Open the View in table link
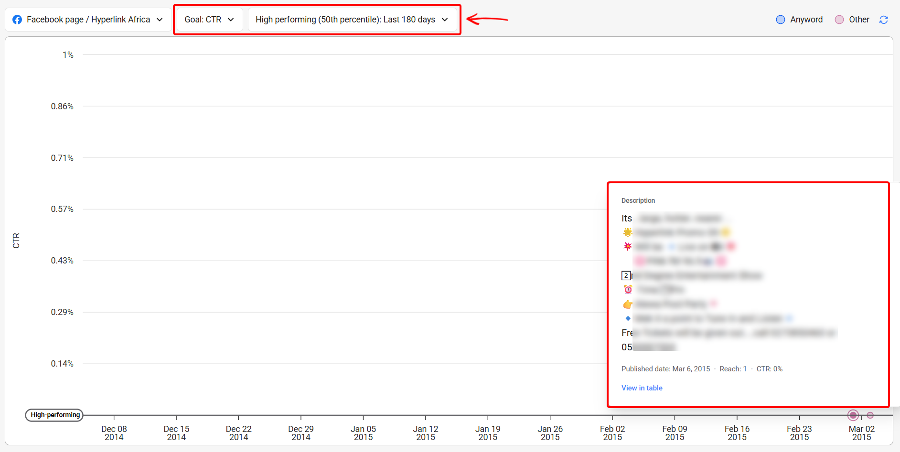This screenshot has height=452, width=900. pyautogui.click(x=642, y=388)
